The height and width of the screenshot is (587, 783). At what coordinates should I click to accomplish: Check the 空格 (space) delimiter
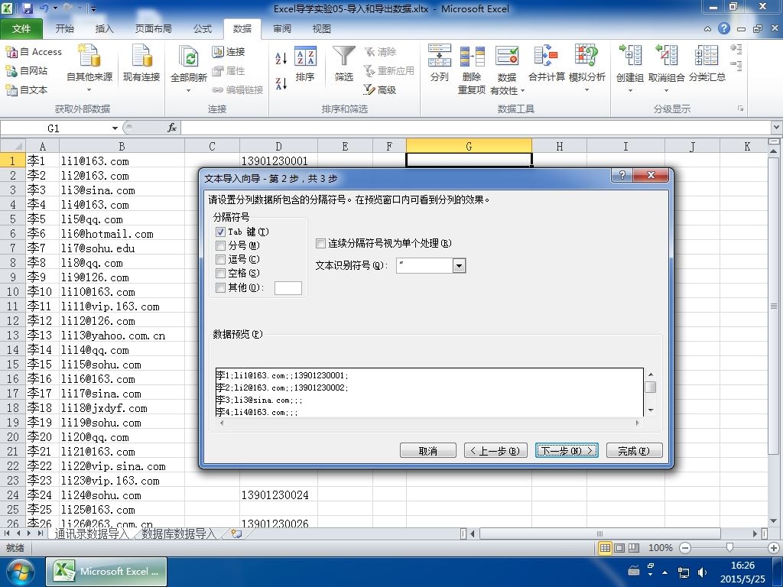[221, 274]
